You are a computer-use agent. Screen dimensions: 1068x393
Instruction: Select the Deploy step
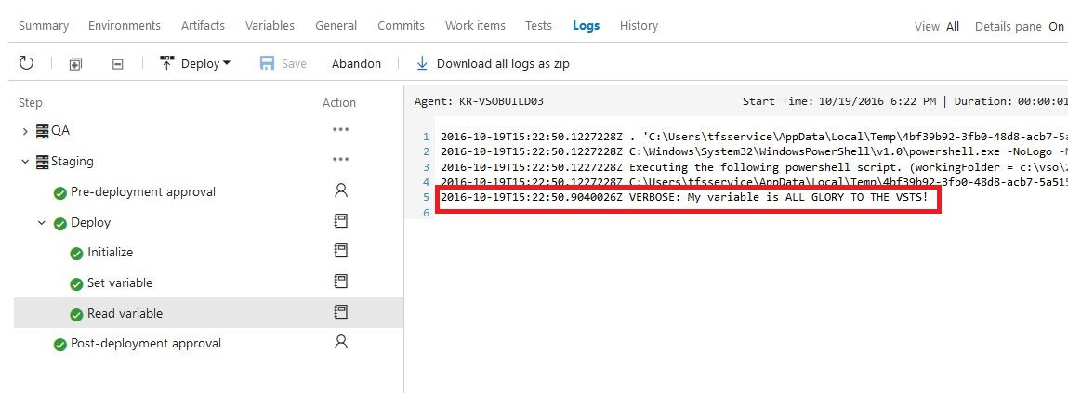pyautogui.click(x=90, y=223)
